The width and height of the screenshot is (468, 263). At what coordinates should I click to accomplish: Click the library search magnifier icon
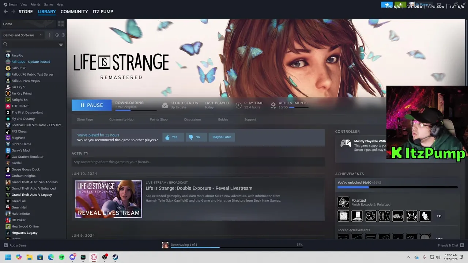coord(5,44)
